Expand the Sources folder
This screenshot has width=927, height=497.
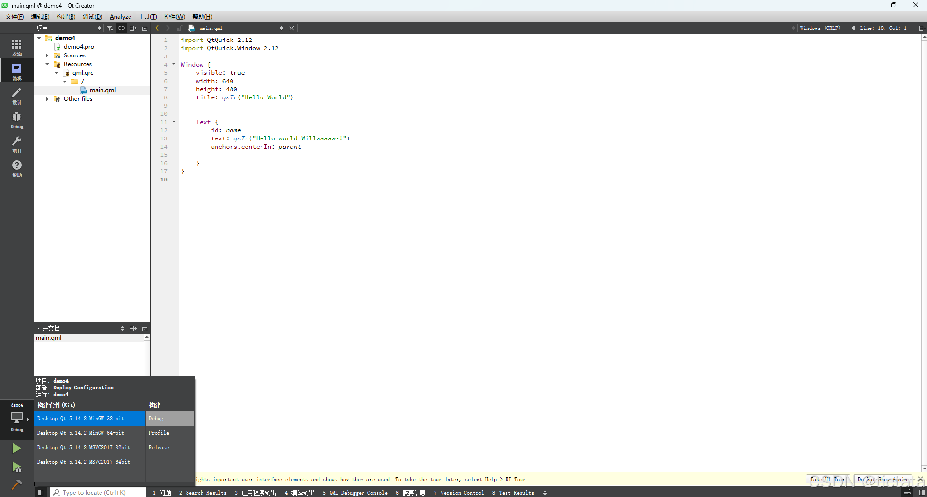click(x=47, y=55)
